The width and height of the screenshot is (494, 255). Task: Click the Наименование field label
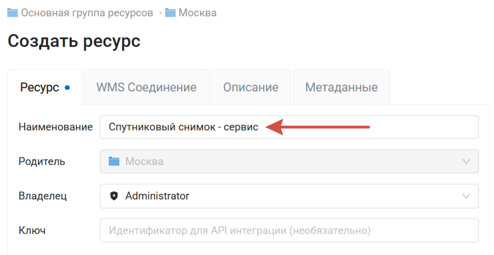coord(55,127)
